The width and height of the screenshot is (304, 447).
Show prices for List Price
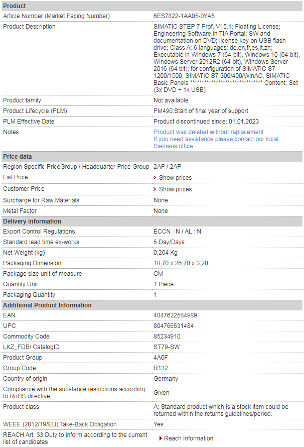point(176,178)
